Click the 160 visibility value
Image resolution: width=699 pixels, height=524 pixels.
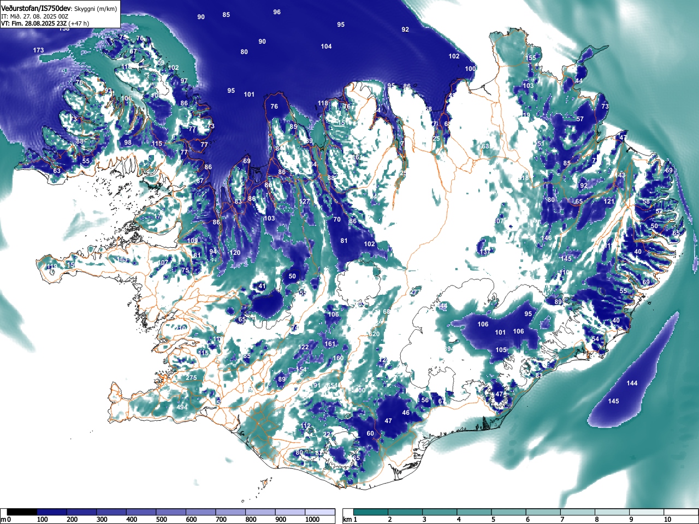(339, 358)
